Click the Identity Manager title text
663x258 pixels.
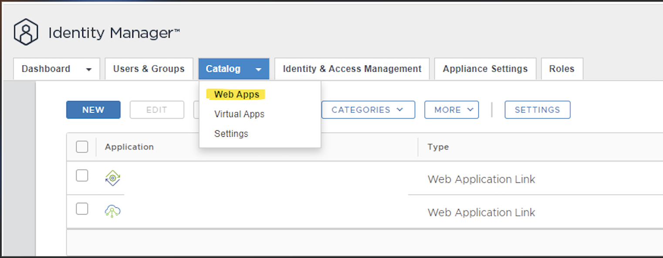pos(114,33)
